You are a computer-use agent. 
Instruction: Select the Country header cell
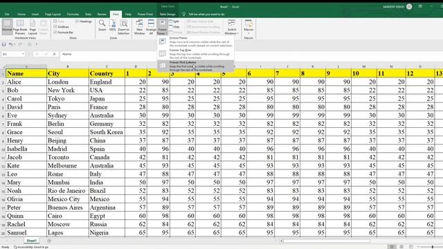(107, 73)
